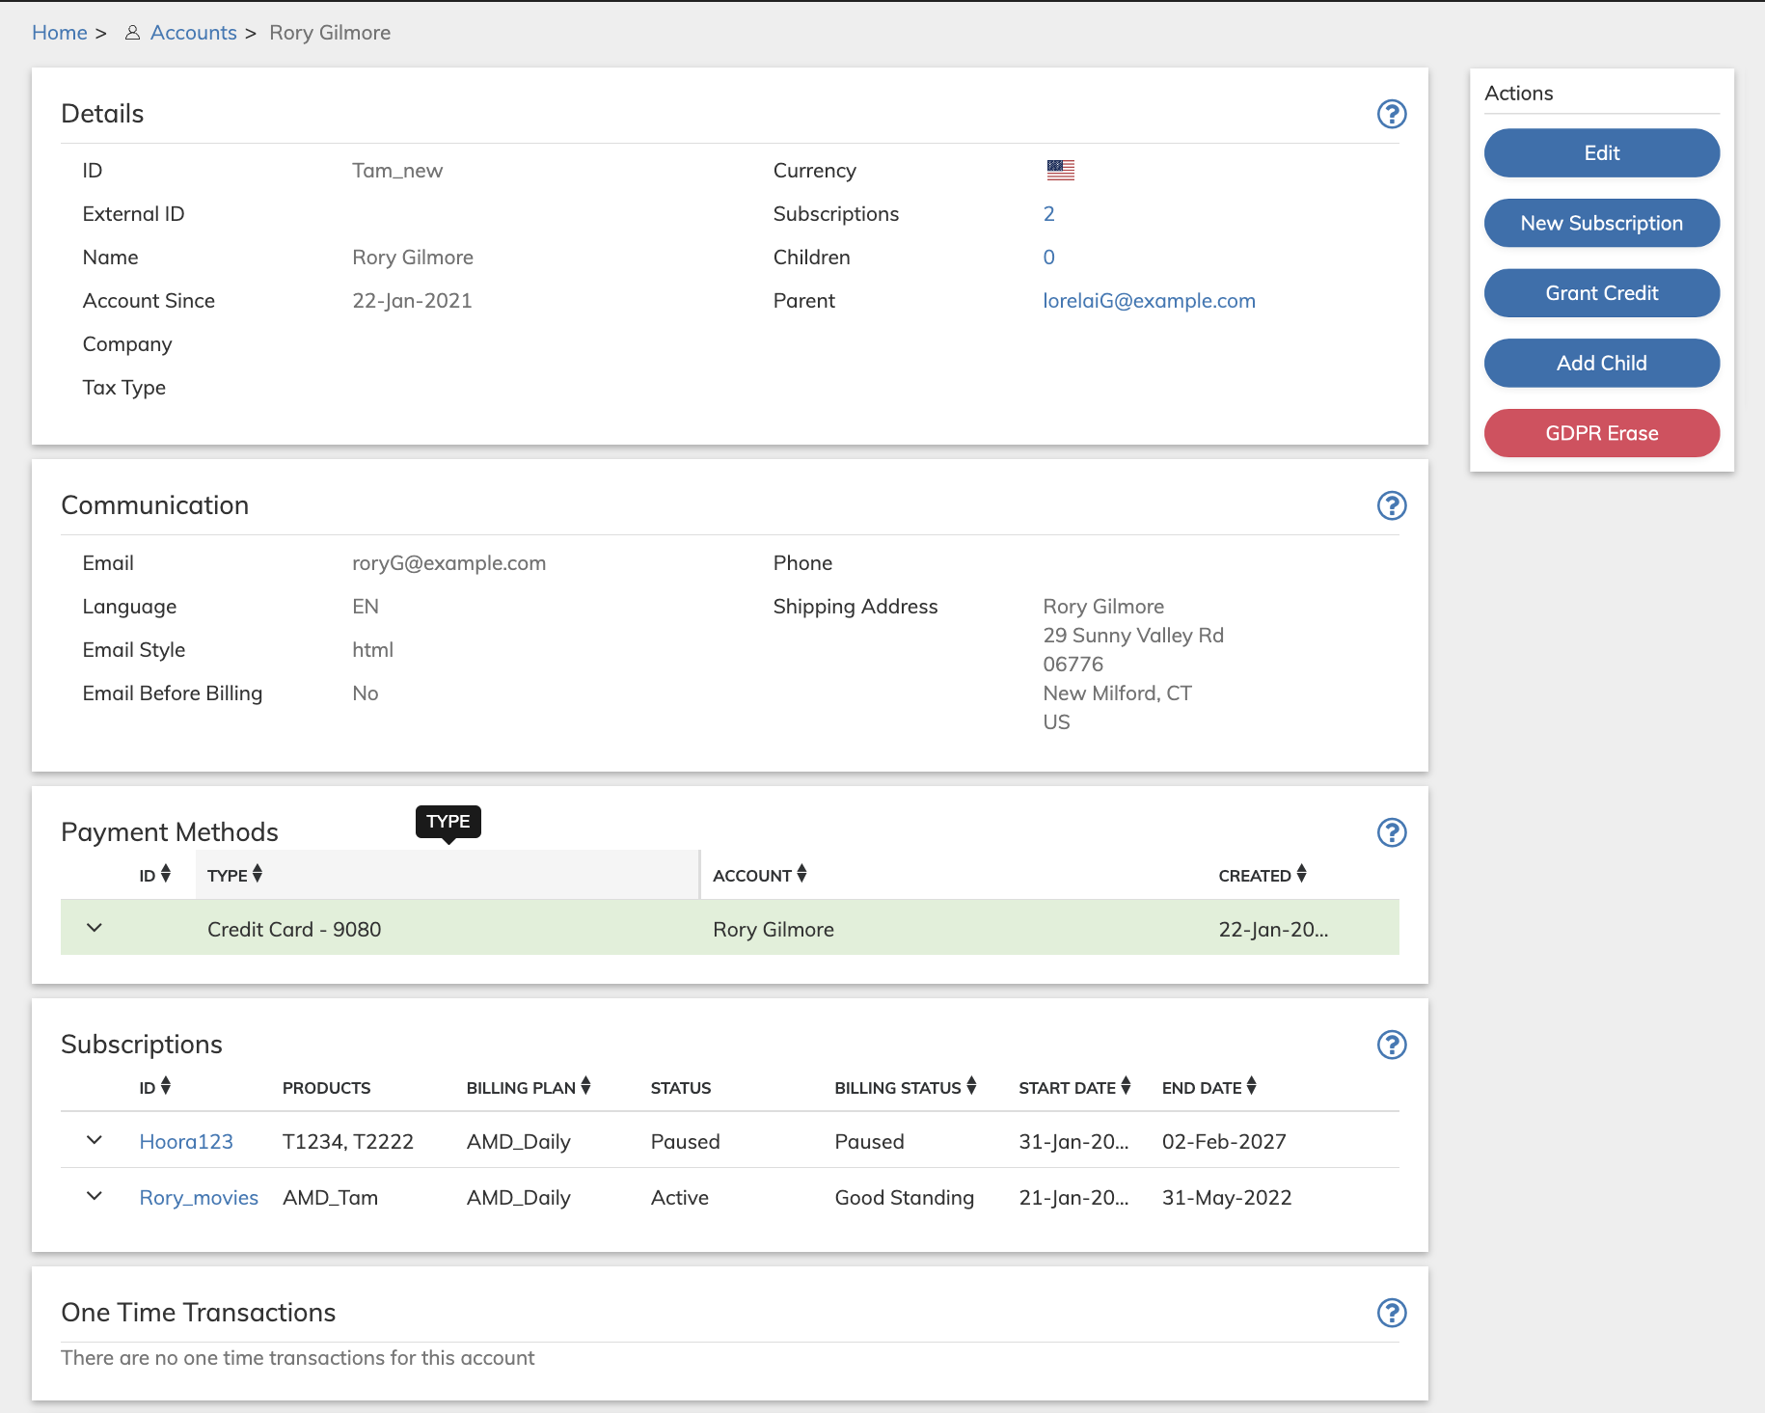Viewport: 1765px width, 1413px height.
Task: Click the GDPR Erase button
Action: click(1602, 433)
